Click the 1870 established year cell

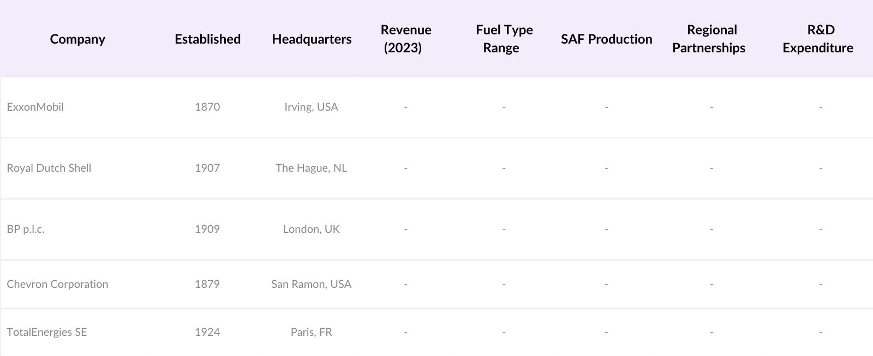207,107
